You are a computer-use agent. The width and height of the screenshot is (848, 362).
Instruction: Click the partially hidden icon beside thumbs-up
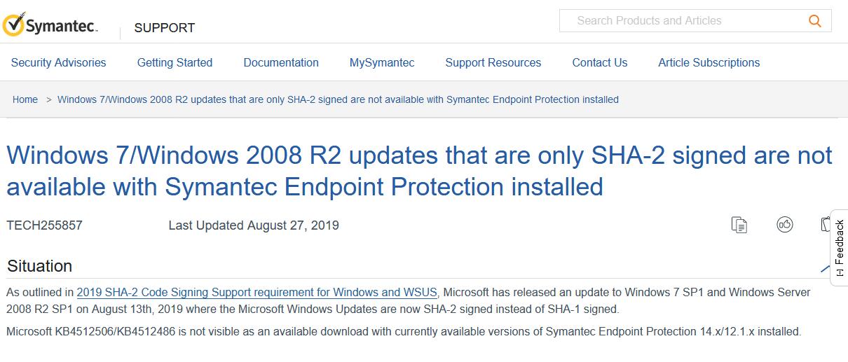point(825,225)
